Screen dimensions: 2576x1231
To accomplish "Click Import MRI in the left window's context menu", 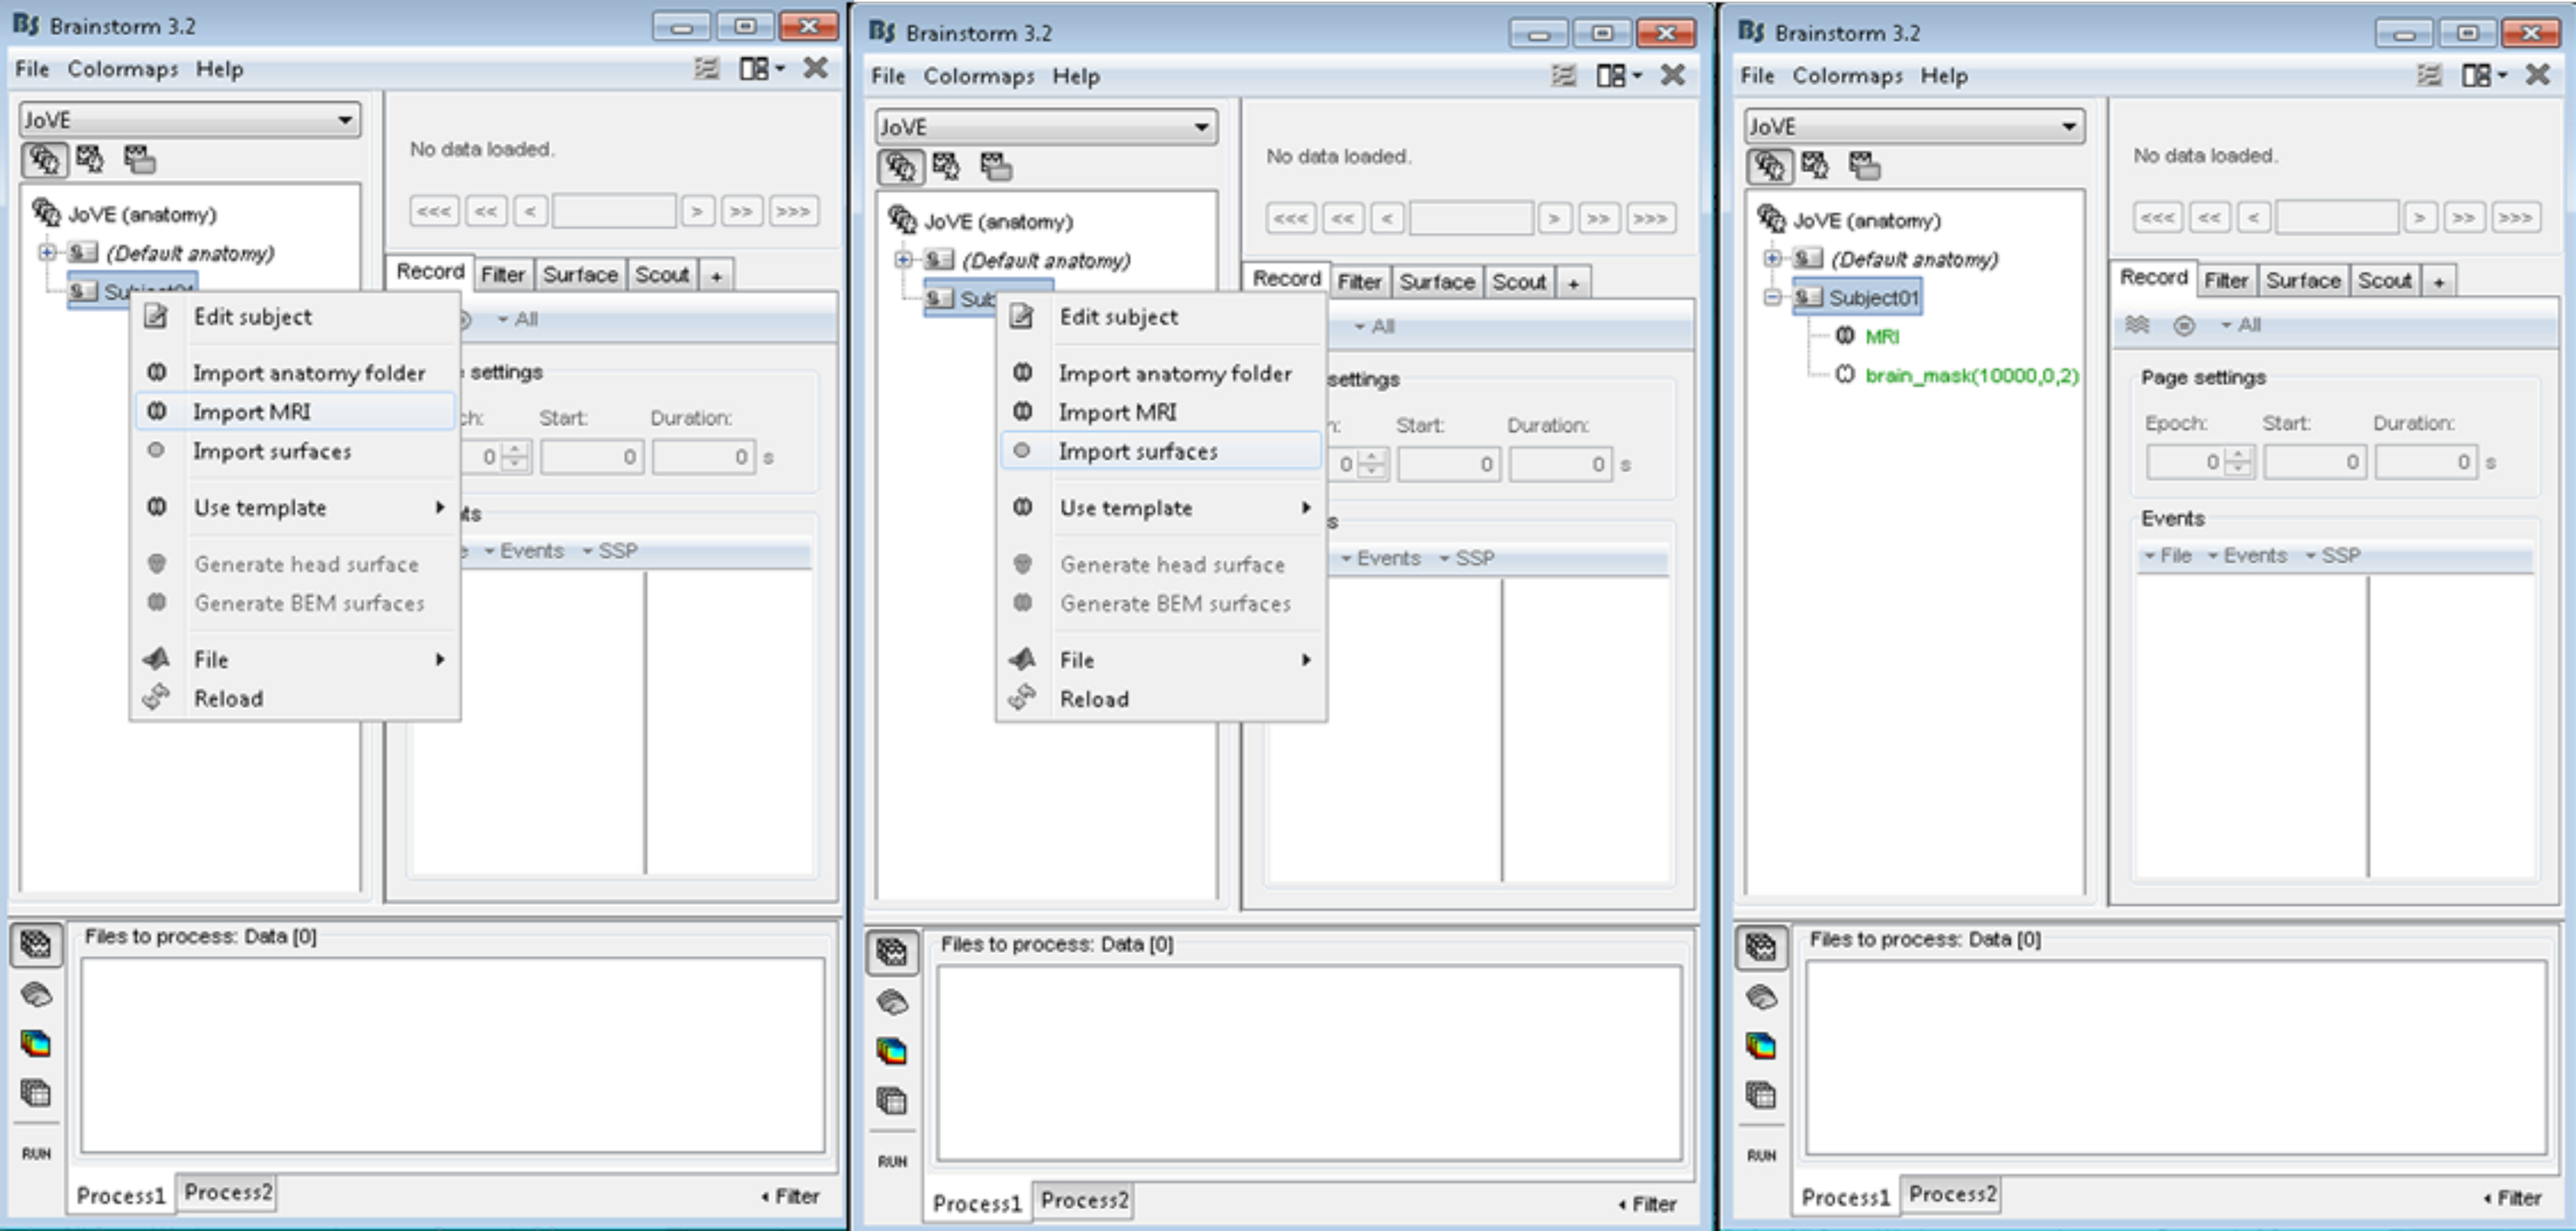I will click(x=252, y=412).
